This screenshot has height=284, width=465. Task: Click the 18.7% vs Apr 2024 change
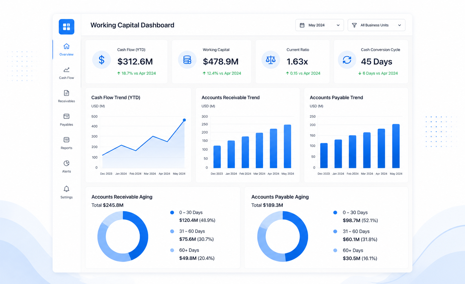136,73
